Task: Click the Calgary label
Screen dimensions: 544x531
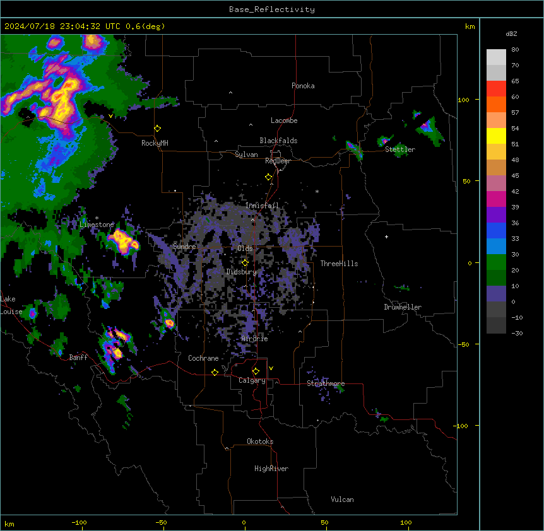Action: coord(252,380)
